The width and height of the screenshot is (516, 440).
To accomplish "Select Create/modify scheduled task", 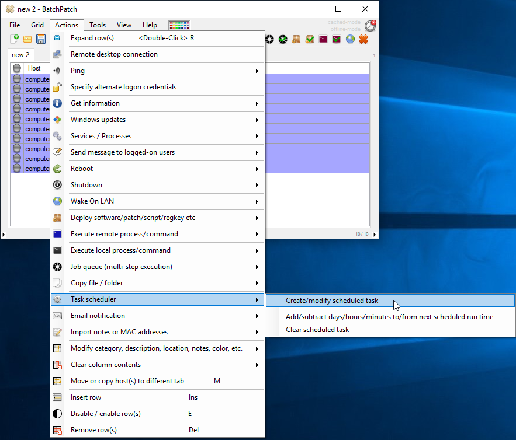I will (x=390, y=301).
